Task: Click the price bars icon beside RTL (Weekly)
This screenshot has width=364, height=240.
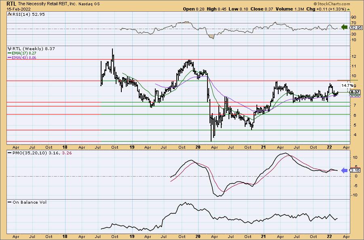Action: pos(10,49)
